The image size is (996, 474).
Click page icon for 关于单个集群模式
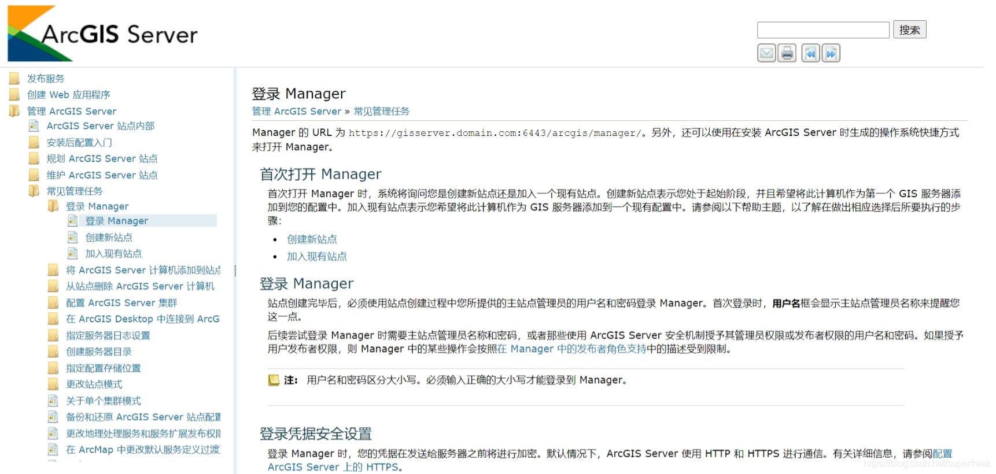click(x=53, y=401)
